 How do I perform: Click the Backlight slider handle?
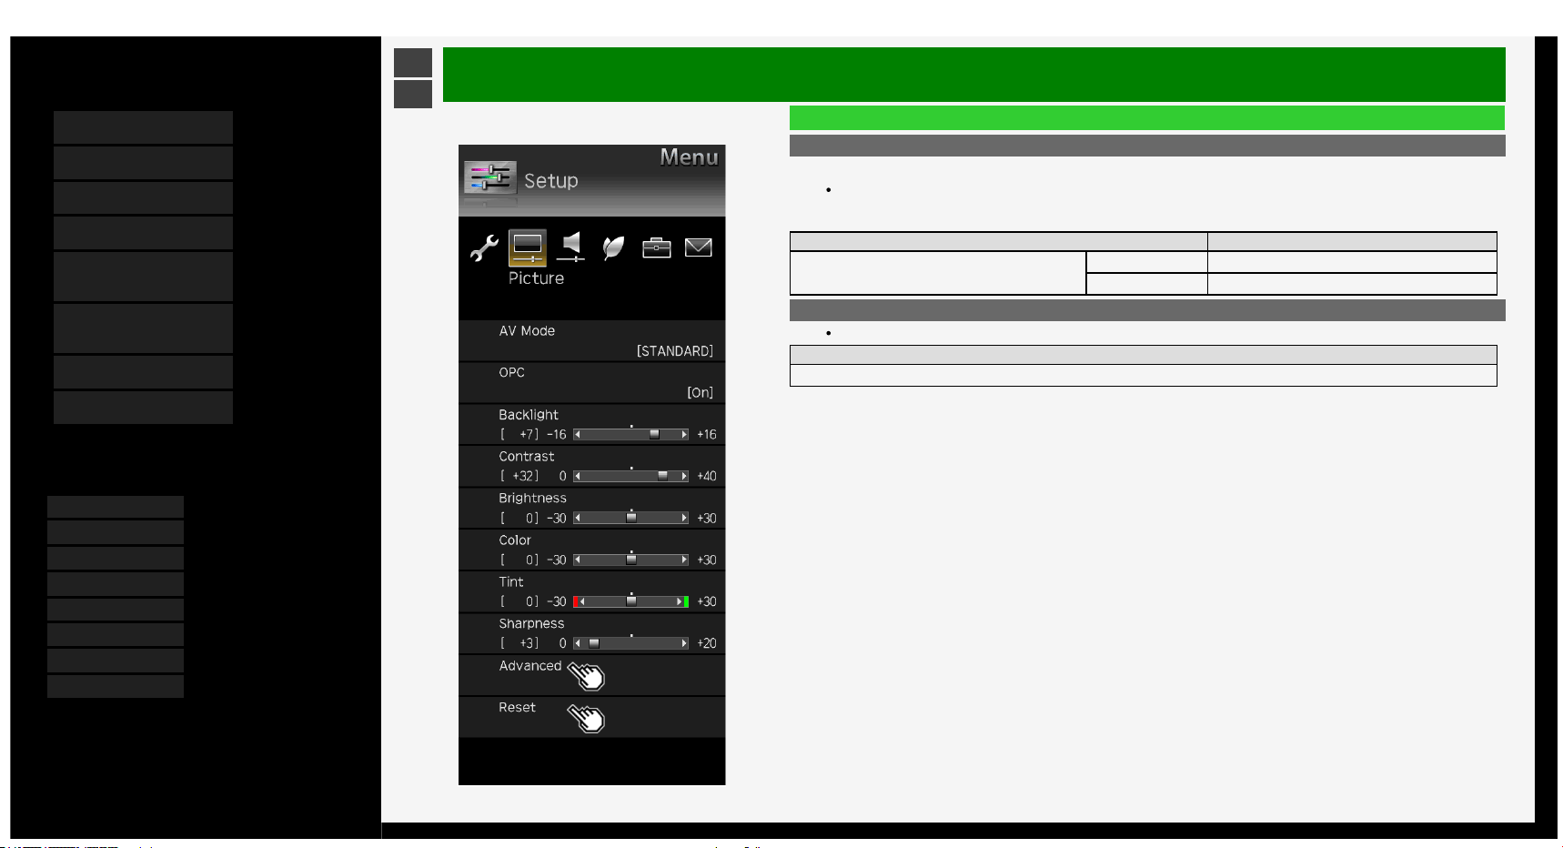click(654, 435)
